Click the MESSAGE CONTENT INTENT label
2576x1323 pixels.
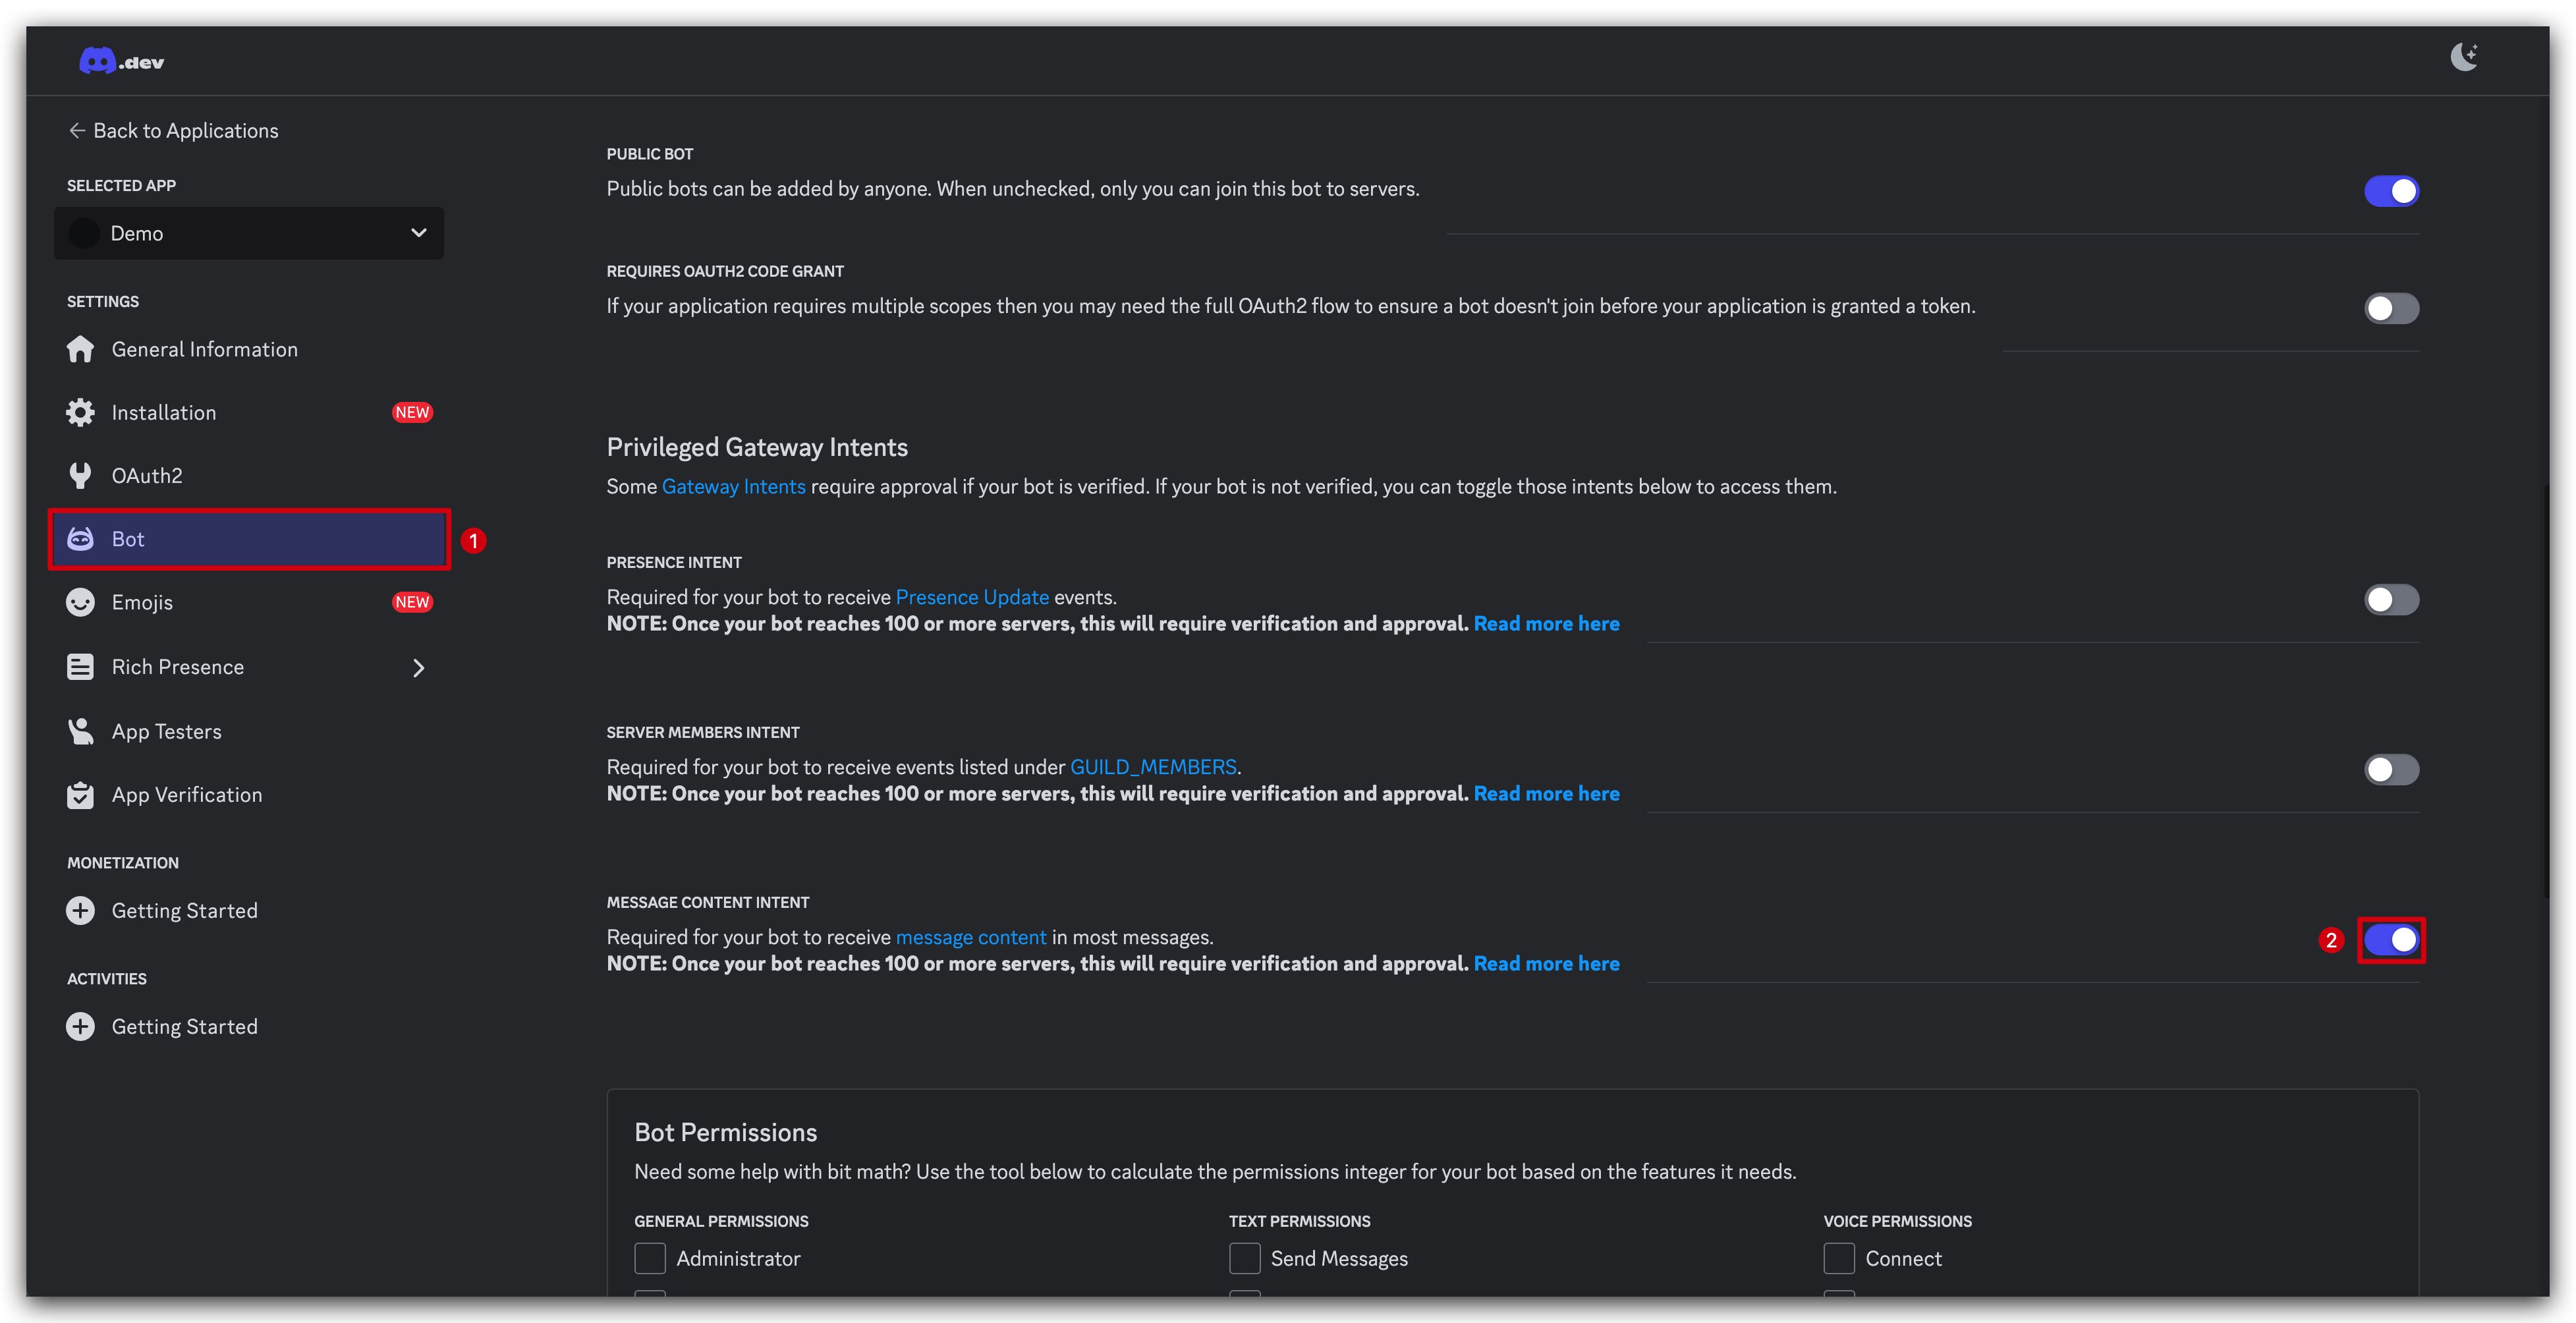(x=707, y=902)
